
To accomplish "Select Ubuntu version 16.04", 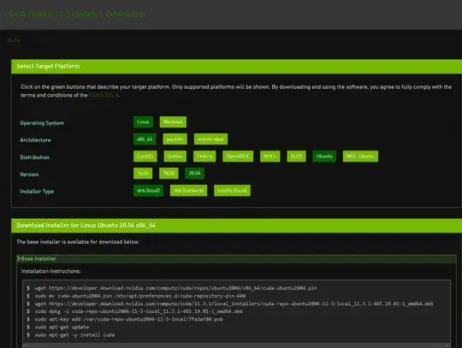I will 143,173.
